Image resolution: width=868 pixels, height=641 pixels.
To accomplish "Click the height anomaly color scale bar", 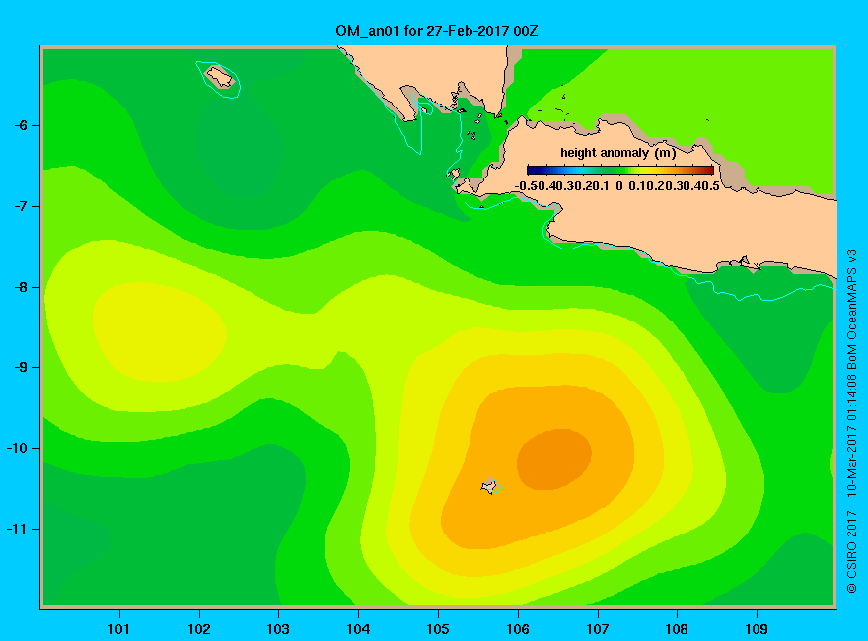I will [x=620, y=170].
